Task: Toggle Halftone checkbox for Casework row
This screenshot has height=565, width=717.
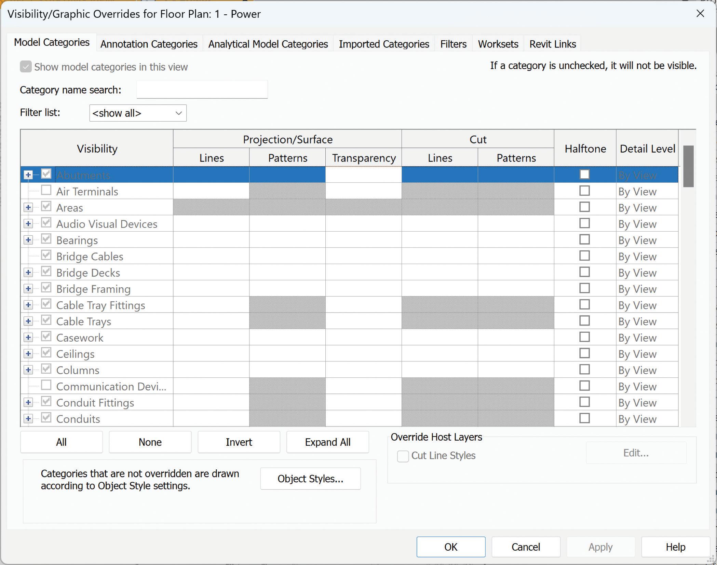Action: (584, 337)
